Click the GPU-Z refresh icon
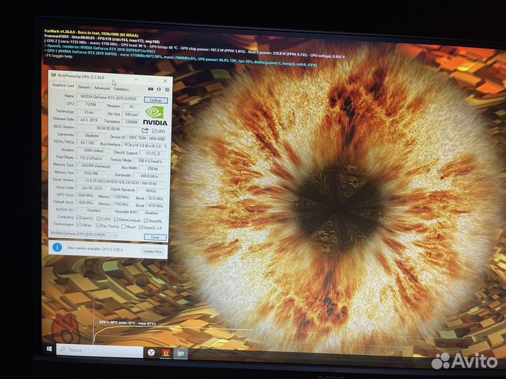Viewport: 506px width, 379px height. coord(159,89)
